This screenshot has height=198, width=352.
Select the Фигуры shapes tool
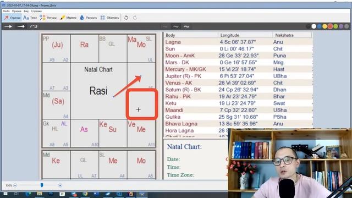click(48, 18)
